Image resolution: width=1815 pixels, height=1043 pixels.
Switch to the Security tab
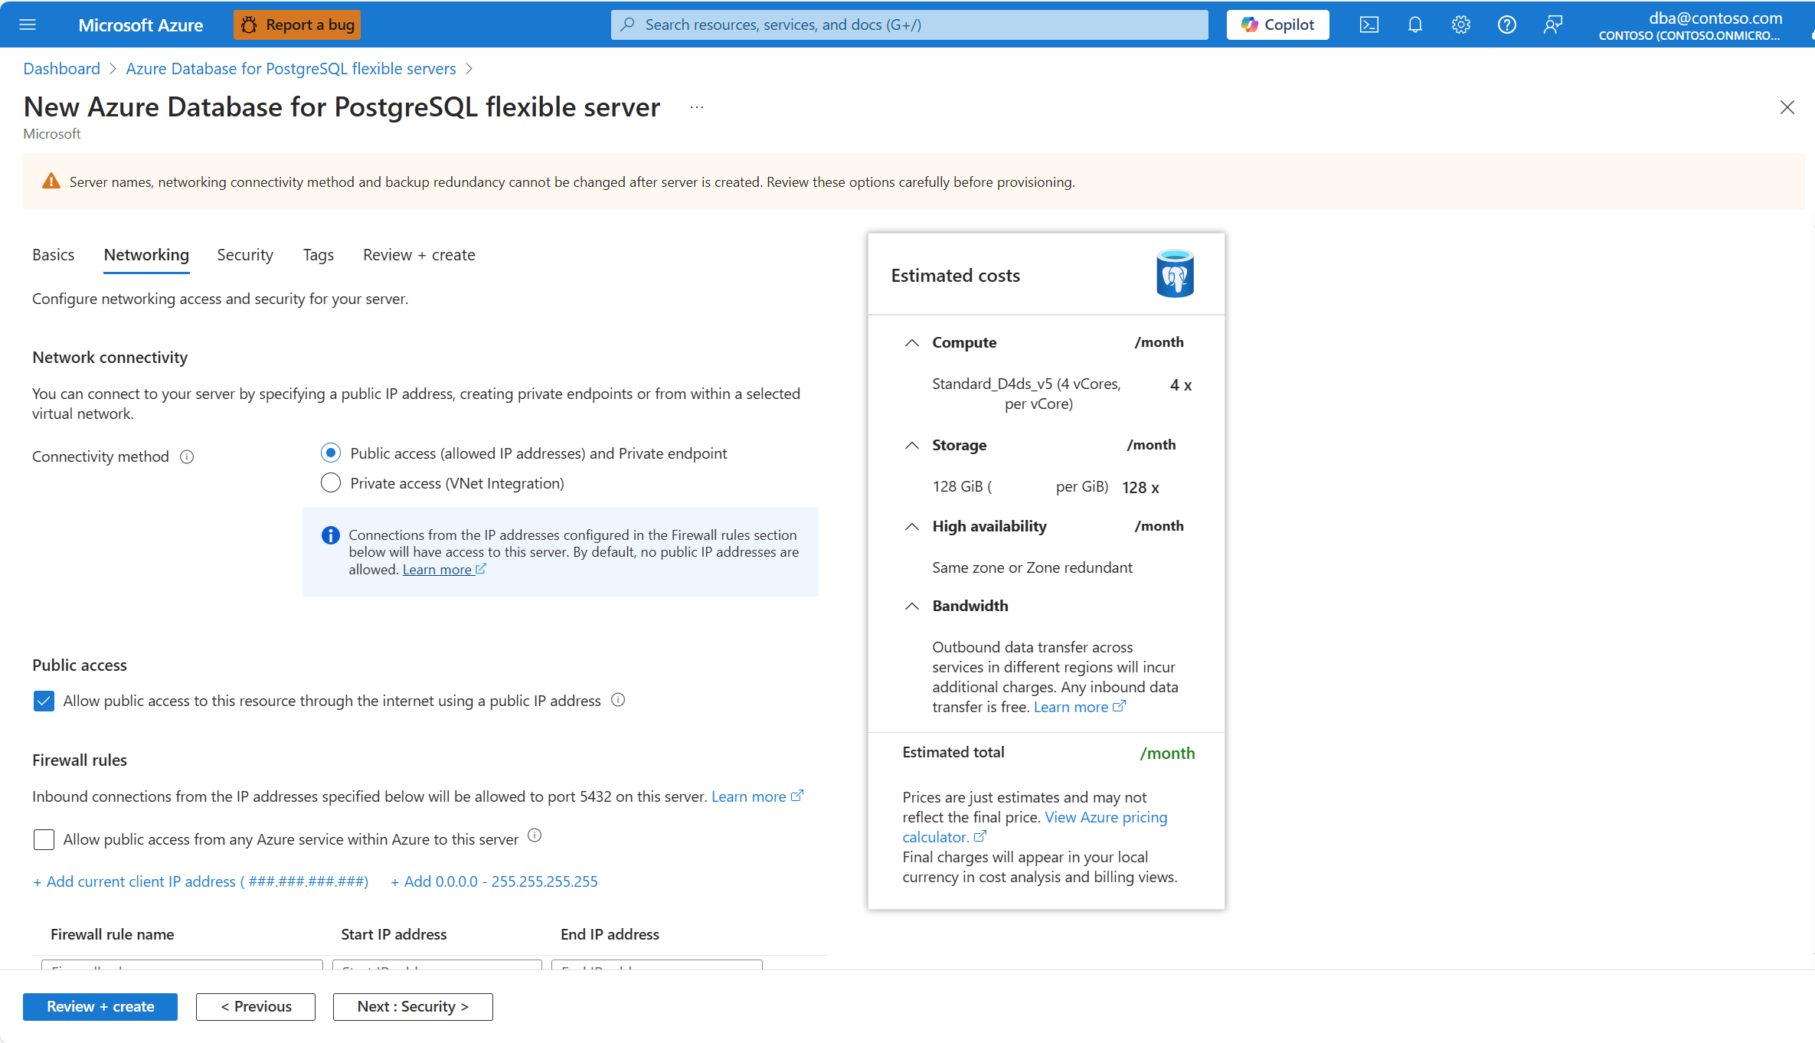[245, 255]
